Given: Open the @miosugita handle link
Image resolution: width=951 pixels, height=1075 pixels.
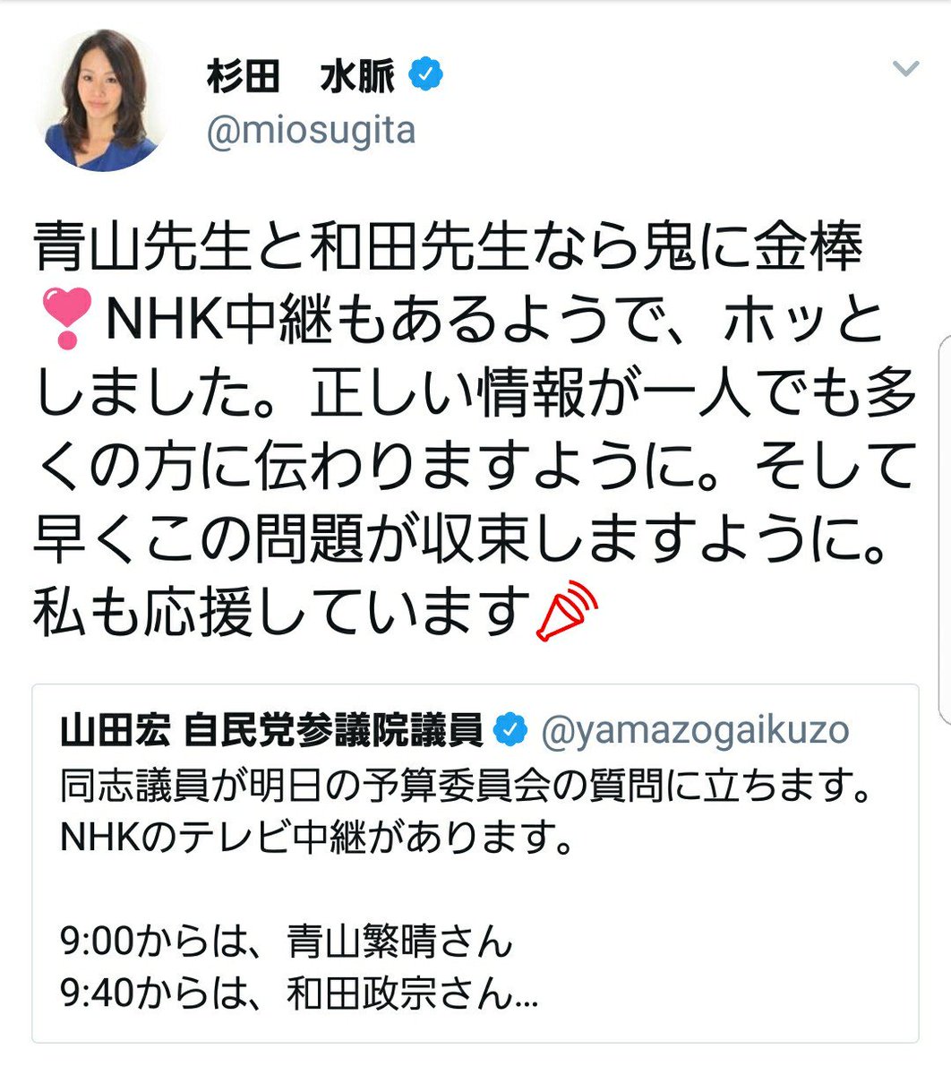Looking at the screenshot, I should (x=311, y=131).
